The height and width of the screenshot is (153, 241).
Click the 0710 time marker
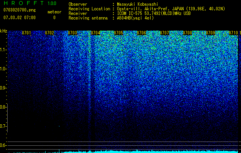coord(233,33)
